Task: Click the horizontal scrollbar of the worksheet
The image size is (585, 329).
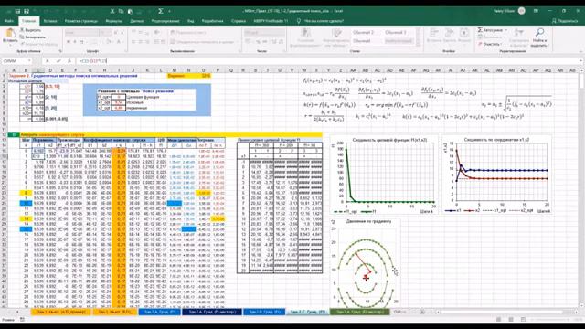Action: coord(505,312)
